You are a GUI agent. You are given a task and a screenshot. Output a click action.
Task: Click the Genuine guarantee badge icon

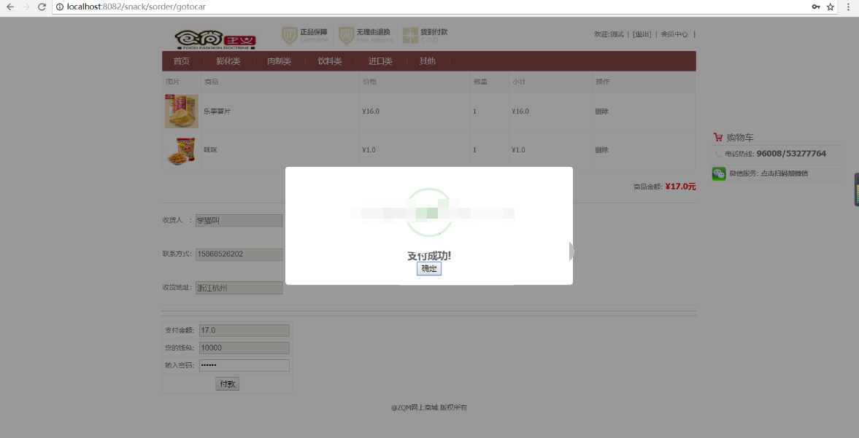click(x=289, y=36)
